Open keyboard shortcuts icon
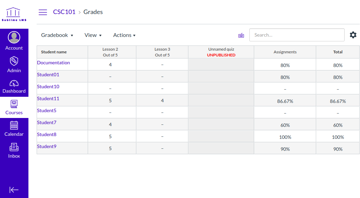The image size is (360, 198). [241, 35]
